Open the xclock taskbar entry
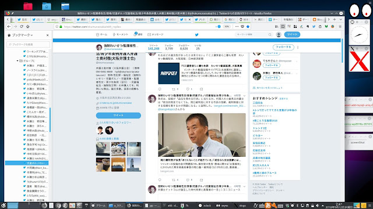This screenshot has width=373, height=209. tap(205, 206)
